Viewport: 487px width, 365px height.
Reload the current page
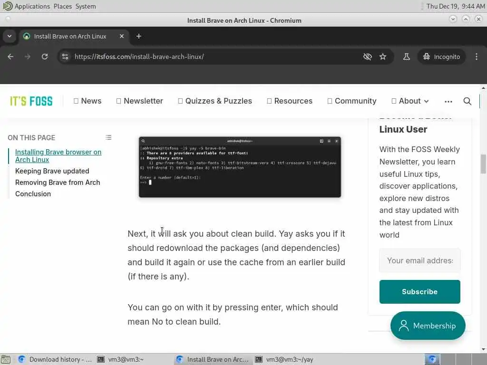[45, 57]
